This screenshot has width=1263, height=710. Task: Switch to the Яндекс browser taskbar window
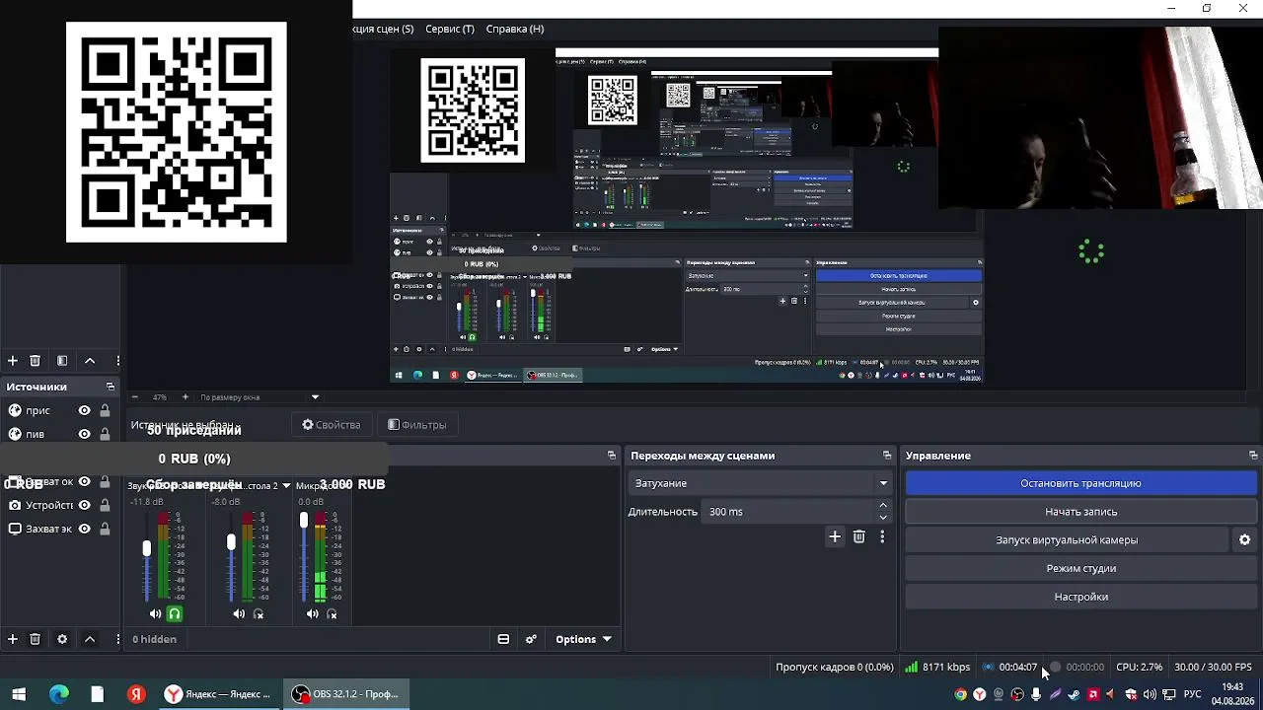[x=218, y=694]
